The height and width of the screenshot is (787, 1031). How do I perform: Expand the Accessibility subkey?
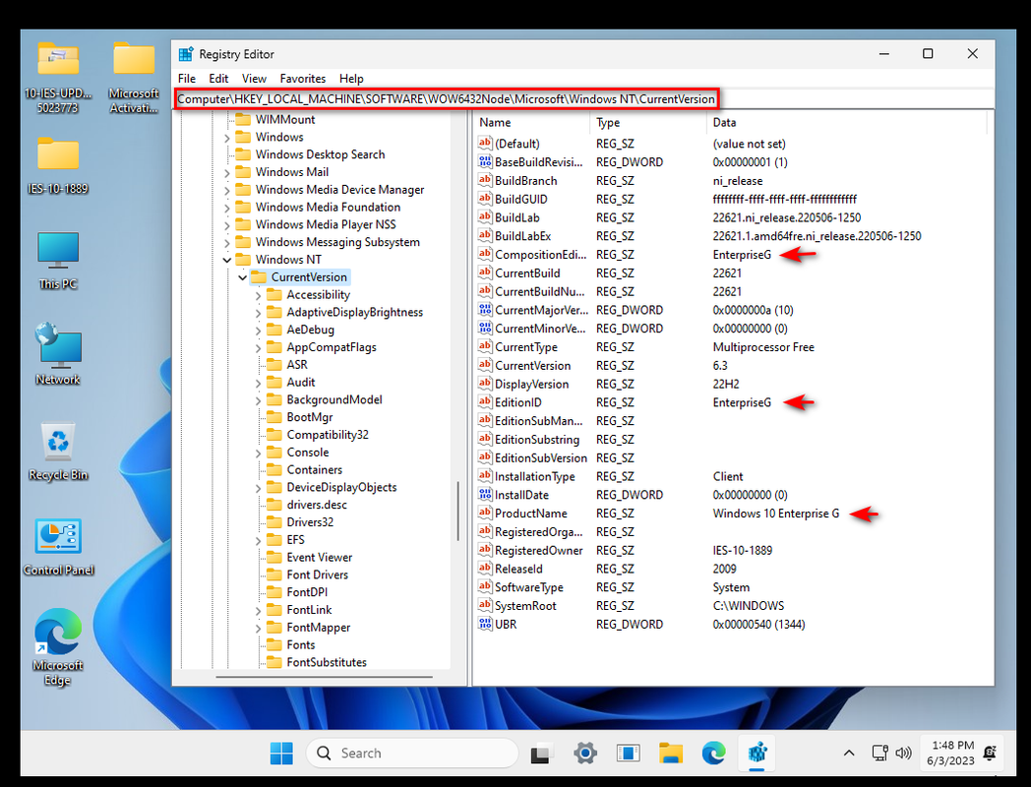pos(258,295)
